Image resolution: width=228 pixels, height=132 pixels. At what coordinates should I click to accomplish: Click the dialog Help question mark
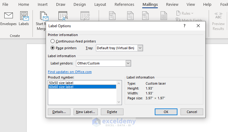click(x=184, y=26)
